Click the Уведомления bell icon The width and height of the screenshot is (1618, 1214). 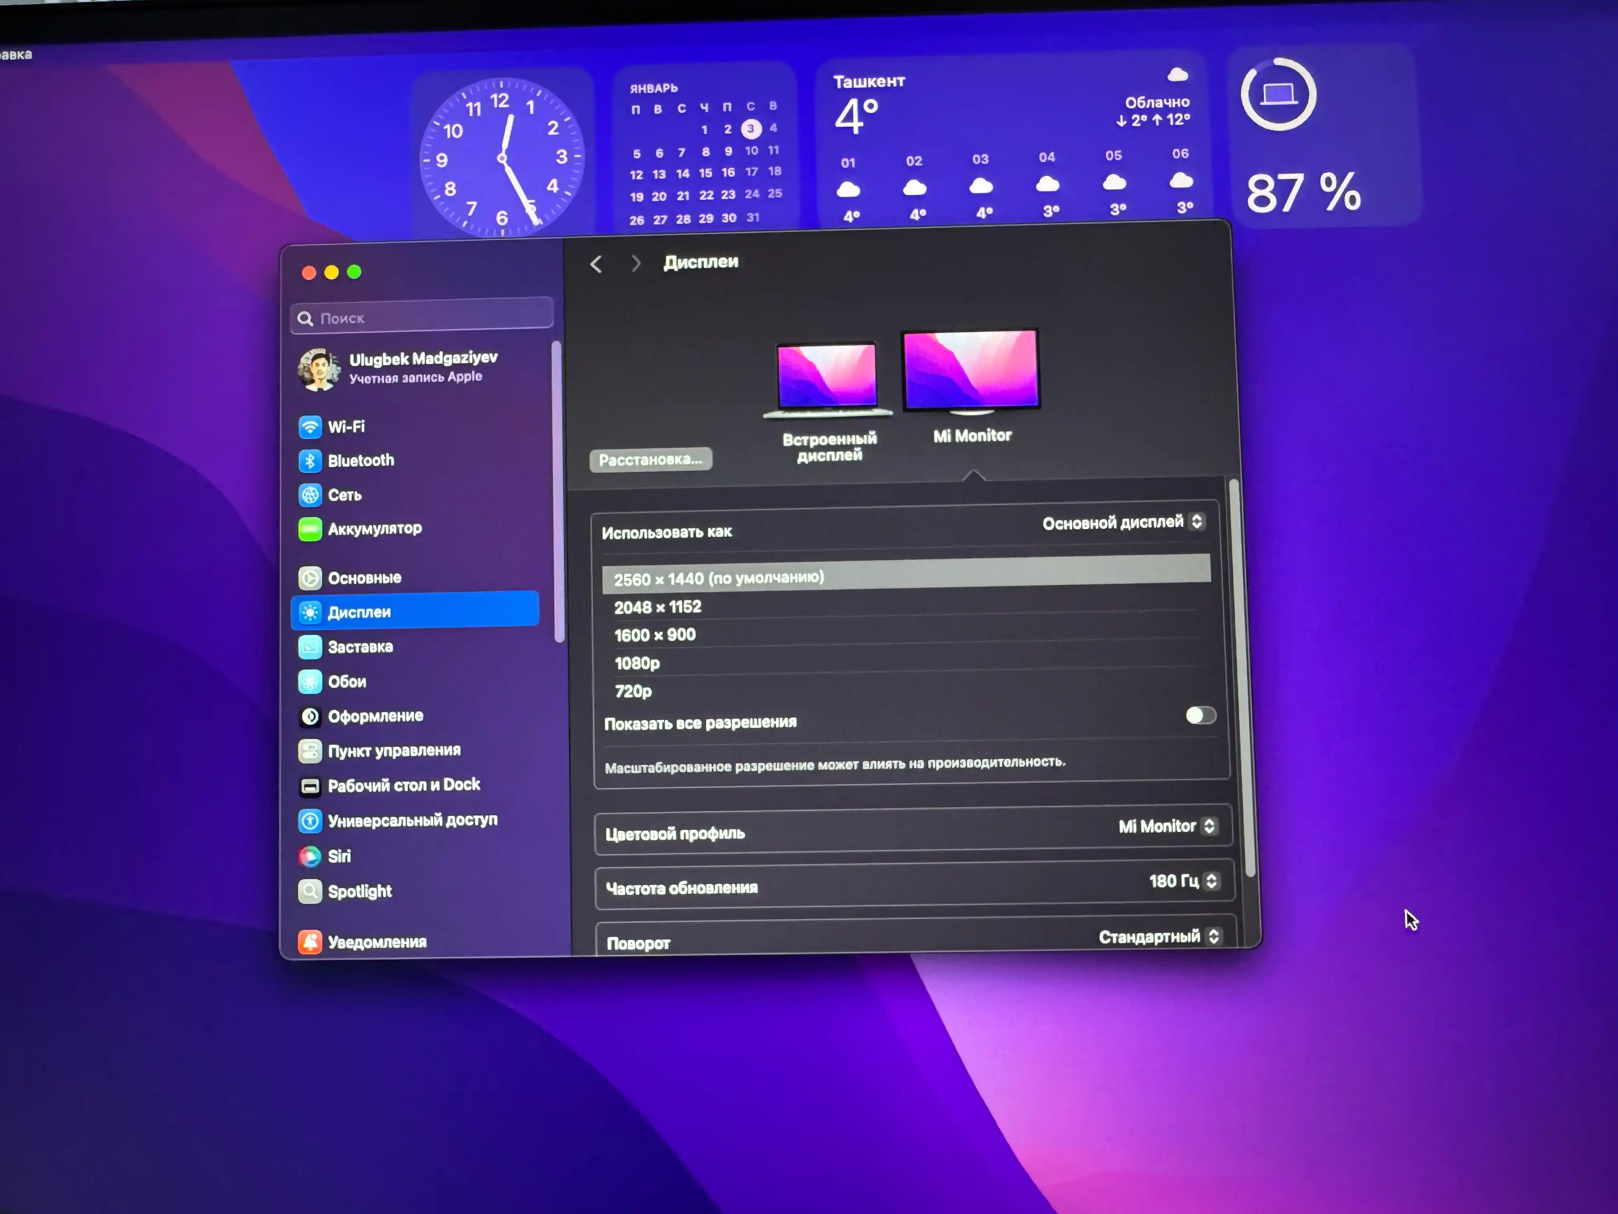(310, 942)
